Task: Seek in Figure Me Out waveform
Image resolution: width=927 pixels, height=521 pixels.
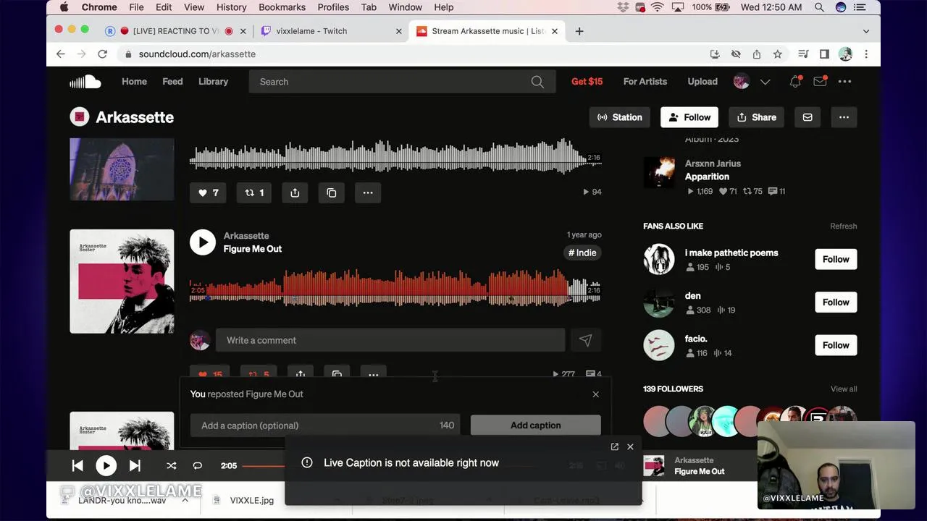Action: [395, 289]
